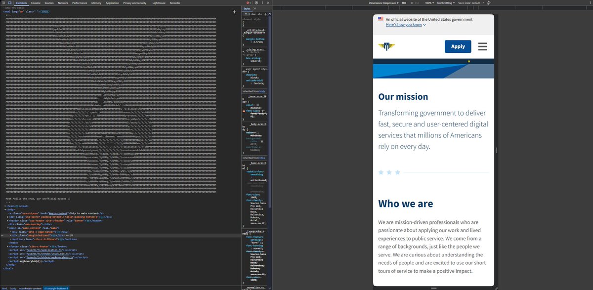Switch to the Sources tab
Screen dimensions: 593x290
tap(49, 3)
